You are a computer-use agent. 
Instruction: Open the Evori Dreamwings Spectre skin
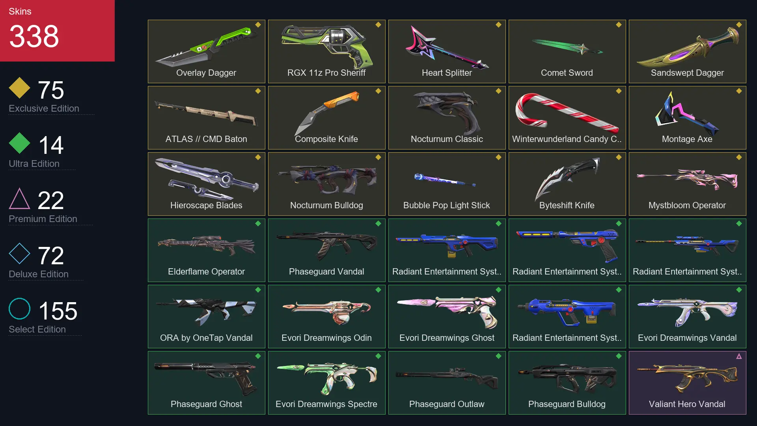(326, 383)
